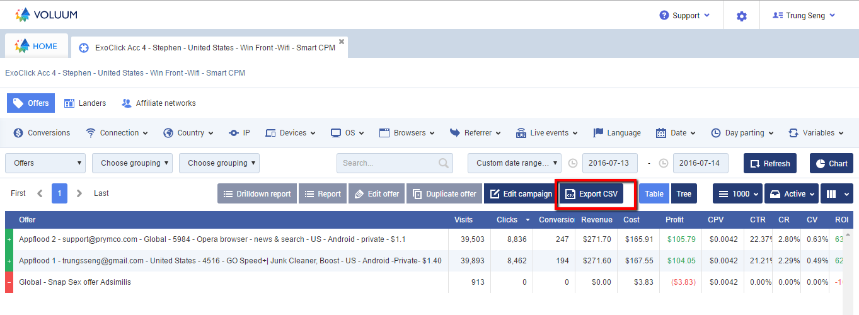This screenshot has width=859, height=315.
Task: Click the Duplicate offer button
Action: pos(444,193)
